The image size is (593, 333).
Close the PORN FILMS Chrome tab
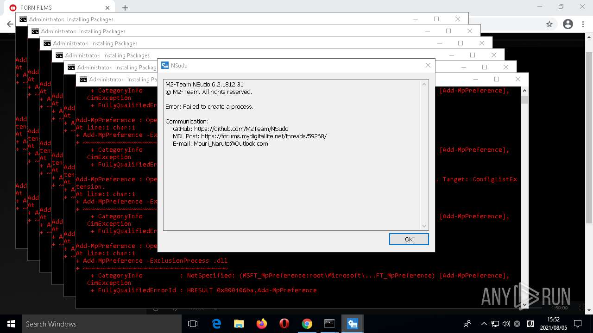[x=107, y=8]
